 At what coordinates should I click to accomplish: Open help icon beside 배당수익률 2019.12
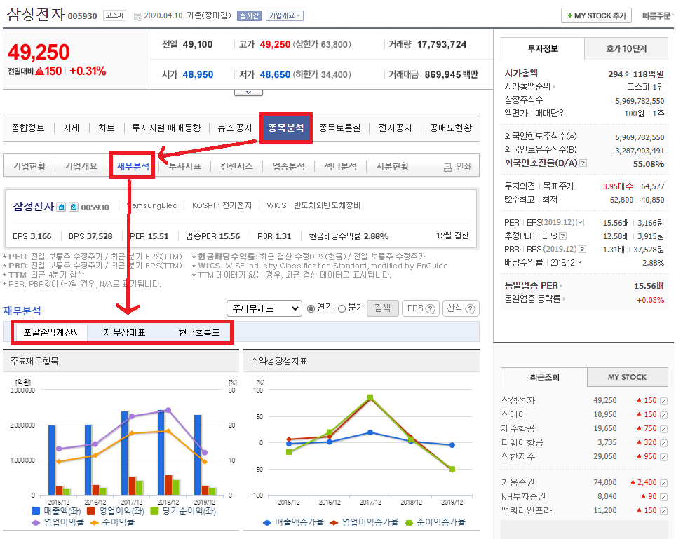click(580, 262)
